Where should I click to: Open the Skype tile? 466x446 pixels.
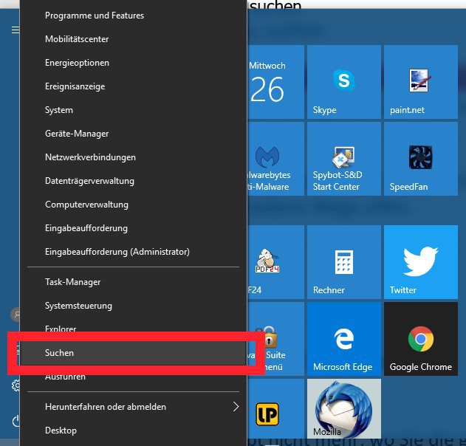pos(343,82)
